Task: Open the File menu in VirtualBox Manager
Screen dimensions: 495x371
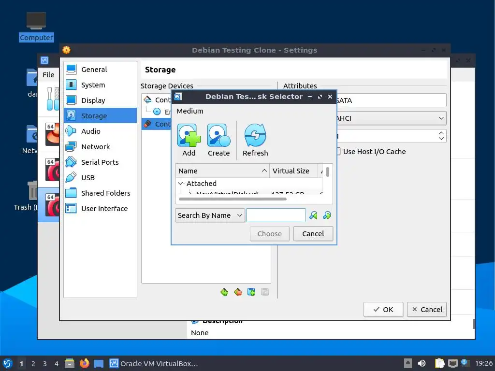Action: coord(48,75)
